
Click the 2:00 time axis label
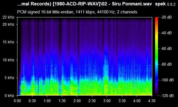77,101
